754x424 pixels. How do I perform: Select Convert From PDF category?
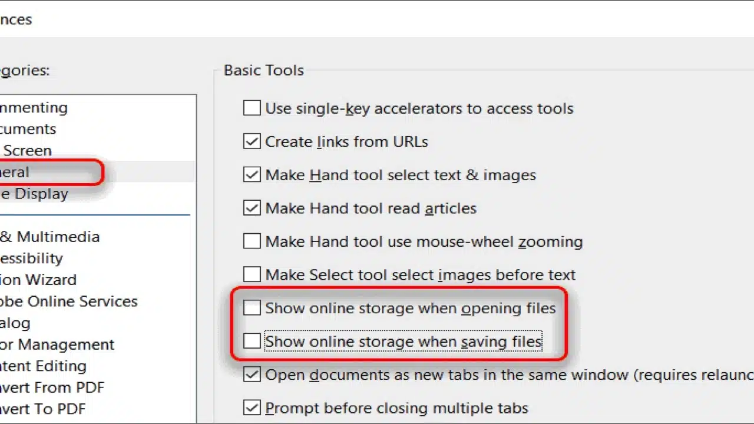pos(52,387)
